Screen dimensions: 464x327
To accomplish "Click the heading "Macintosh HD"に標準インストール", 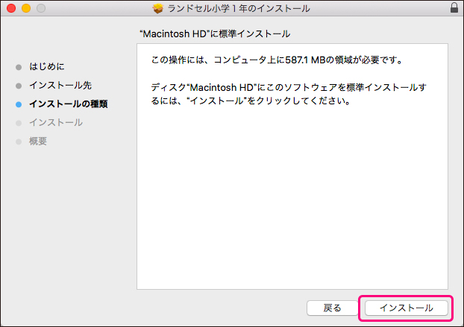I will pos(215,34).
